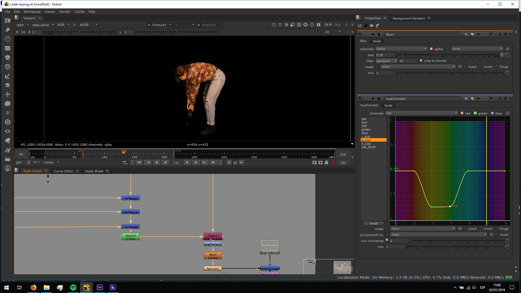This screenshot has height=293, width=521.
Task: Enable the Blur mask invert checkbox
Action: point(481,67)
